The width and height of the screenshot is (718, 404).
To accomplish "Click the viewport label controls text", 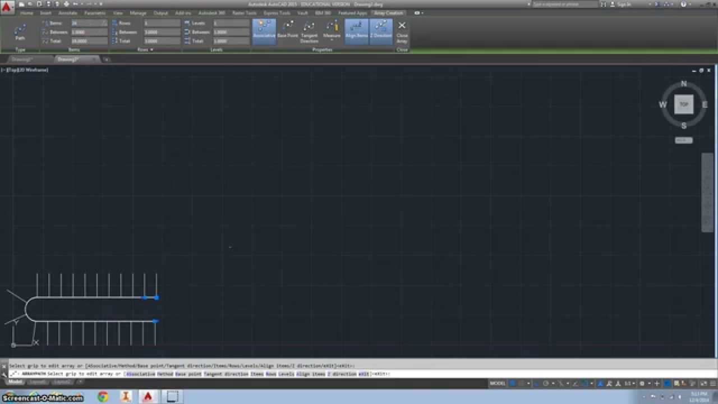I will tap(25, 70).
